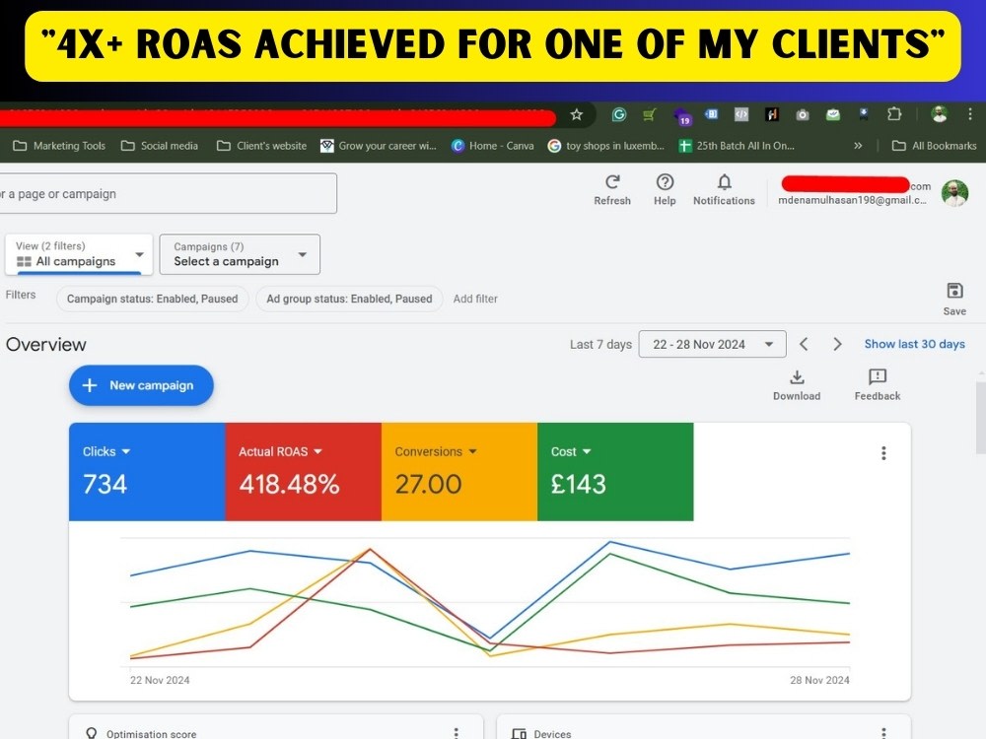The width and height of the screenshot is (986, 739).
Task: Show more bookmarks with the double chevron
Action: pos(858,146)
